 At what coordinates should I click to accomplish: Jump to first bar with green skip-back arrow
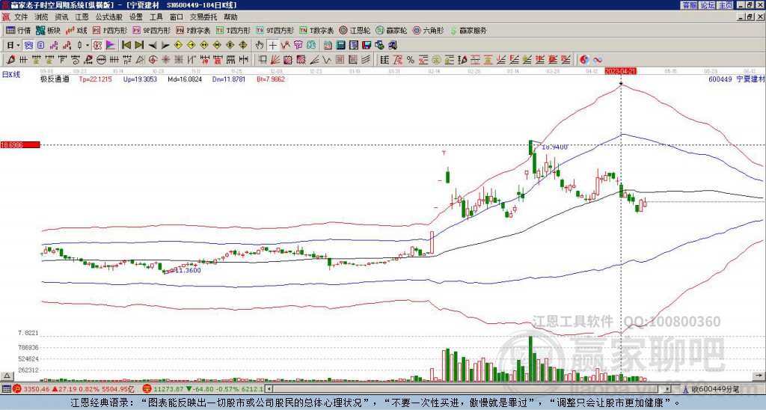pyautogui.click(x=126, y=45)
